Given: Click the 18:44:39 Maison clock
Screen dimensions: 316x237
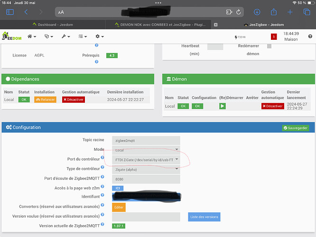Looking at the screenshot, I should [x=291, y=36].
